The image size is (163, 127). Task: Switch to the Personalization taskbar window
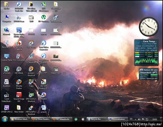[x=118, y=119]
